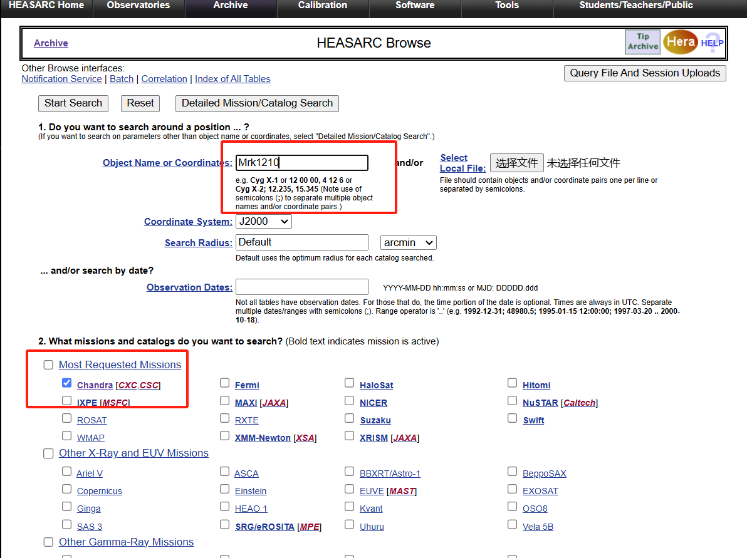
Task: Open the BeppoSAX mission link
Action: 545,473
